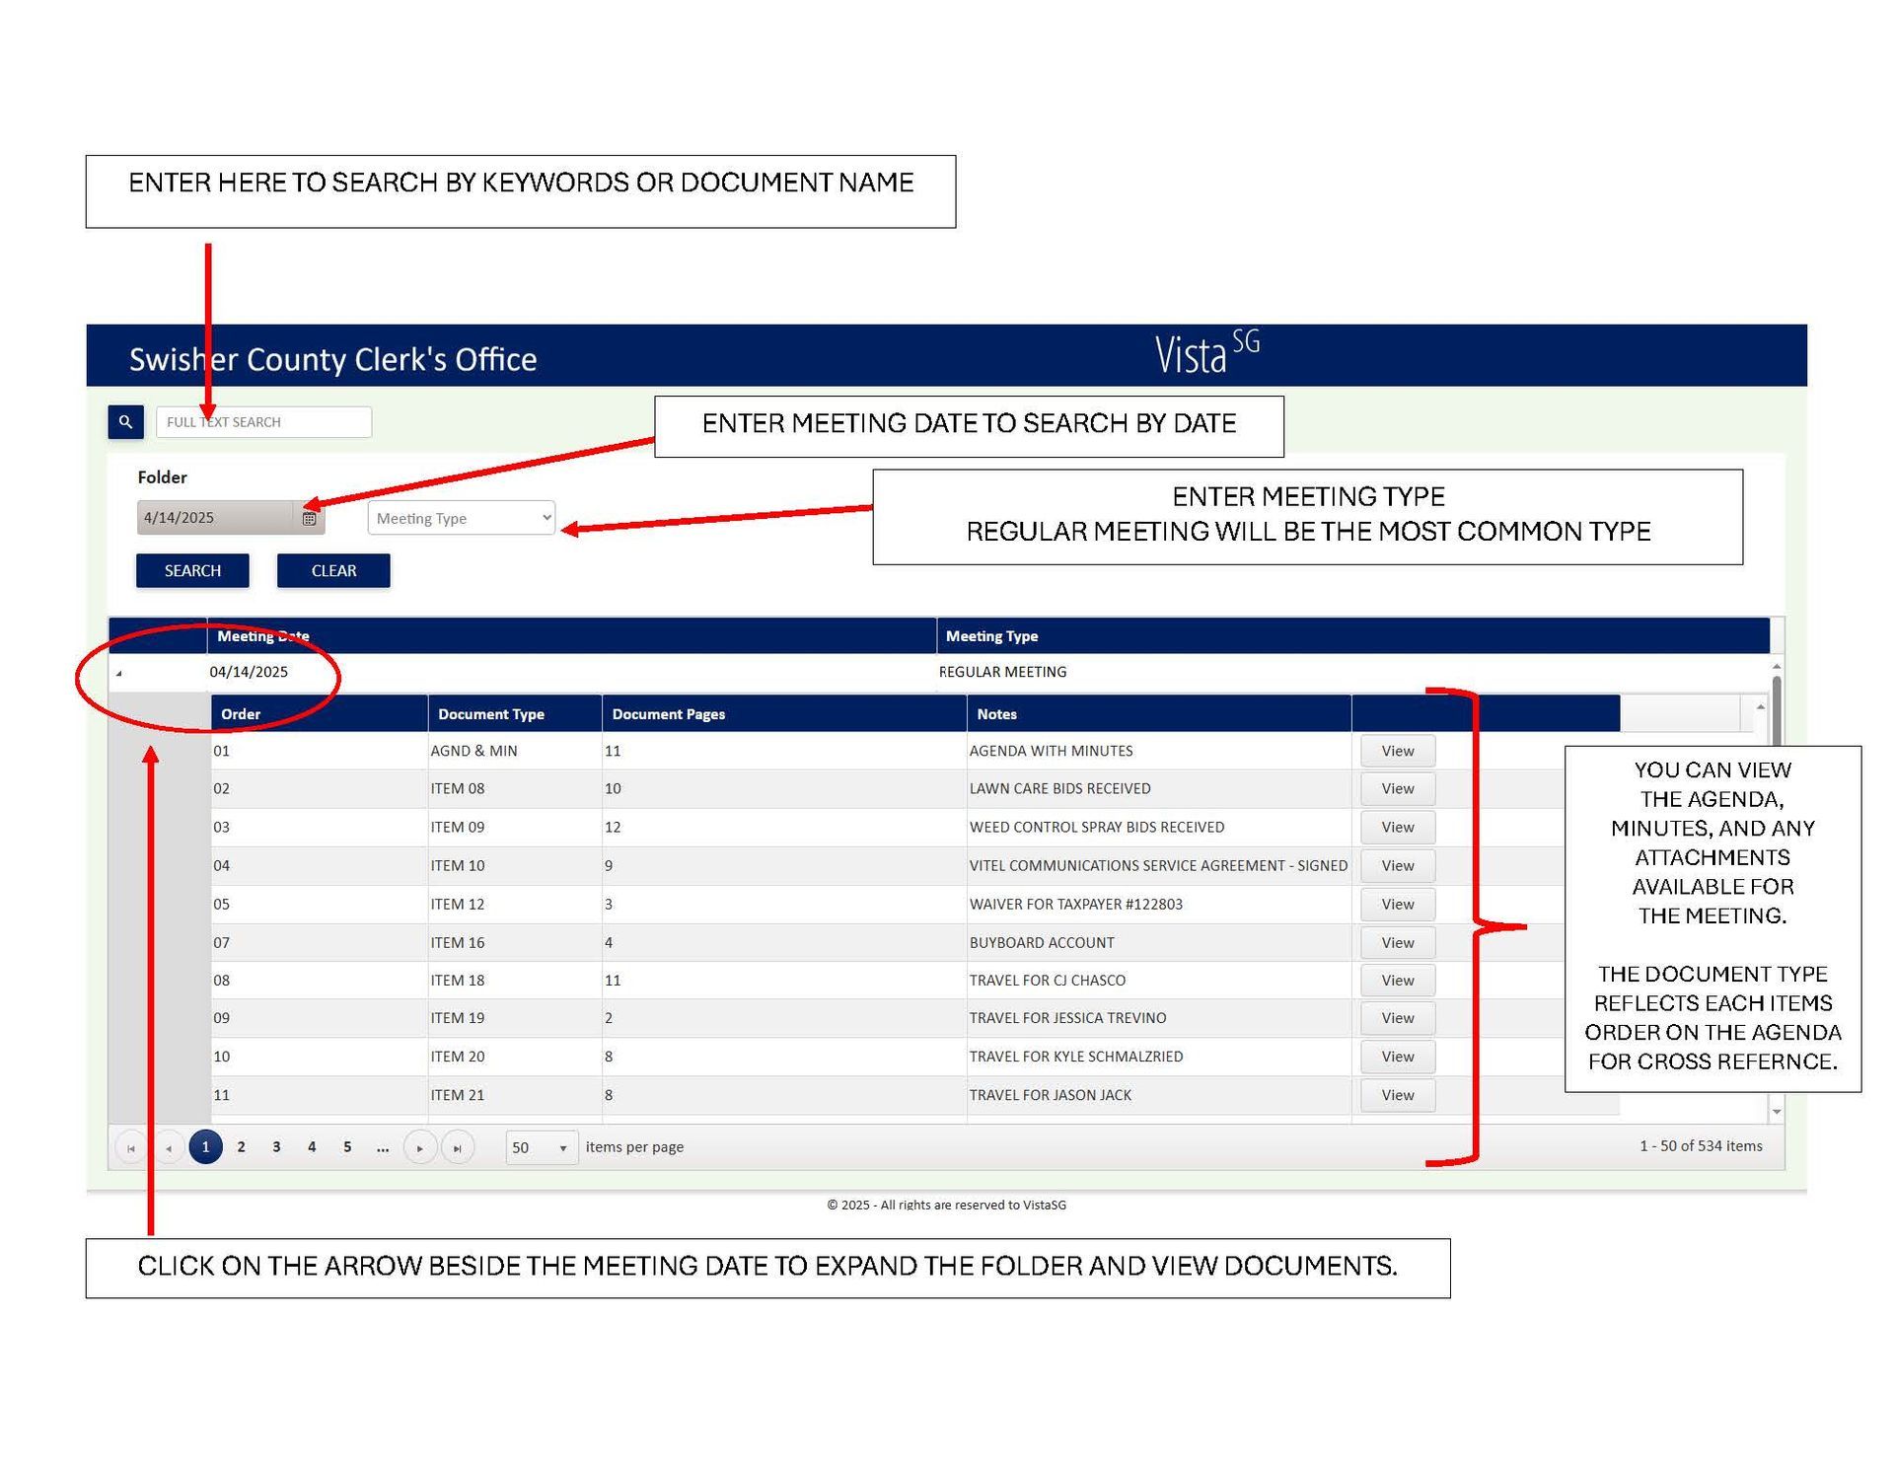Open the Meeting Type dropdown

(461, 519)
